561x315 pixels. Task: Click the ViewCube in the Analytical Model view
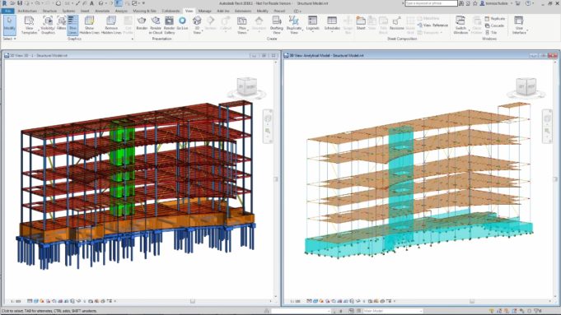click(526, 87)
